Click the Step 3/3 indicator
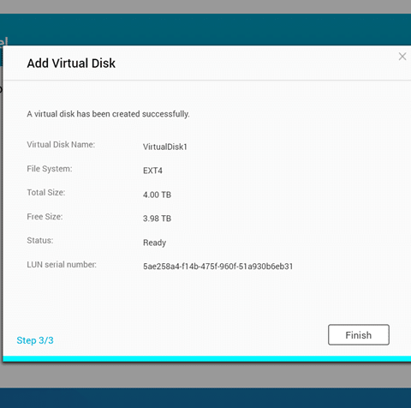Viewport: 411px width, 408px height. click(x=35, y=340)
